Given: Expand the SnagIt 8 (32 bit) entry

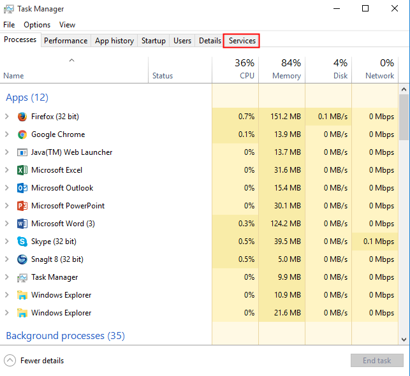Looking at the screenshot, I should (7, 259).
